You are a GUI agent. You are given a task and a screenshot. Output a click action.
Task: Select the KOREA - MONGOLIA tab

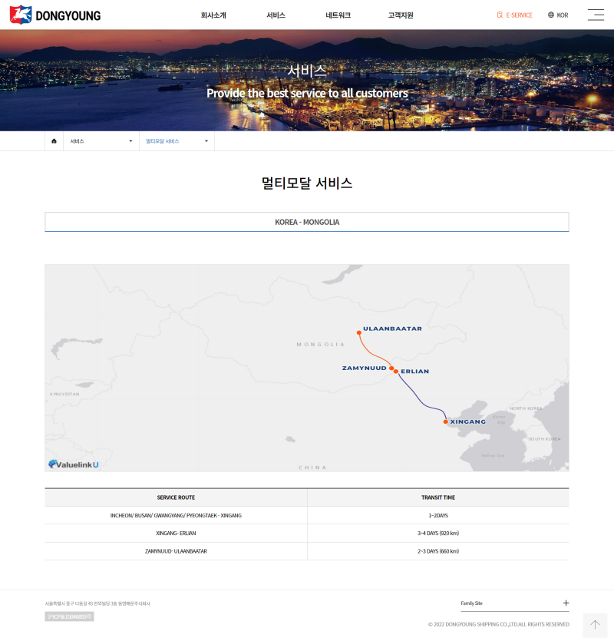(307, 222)
